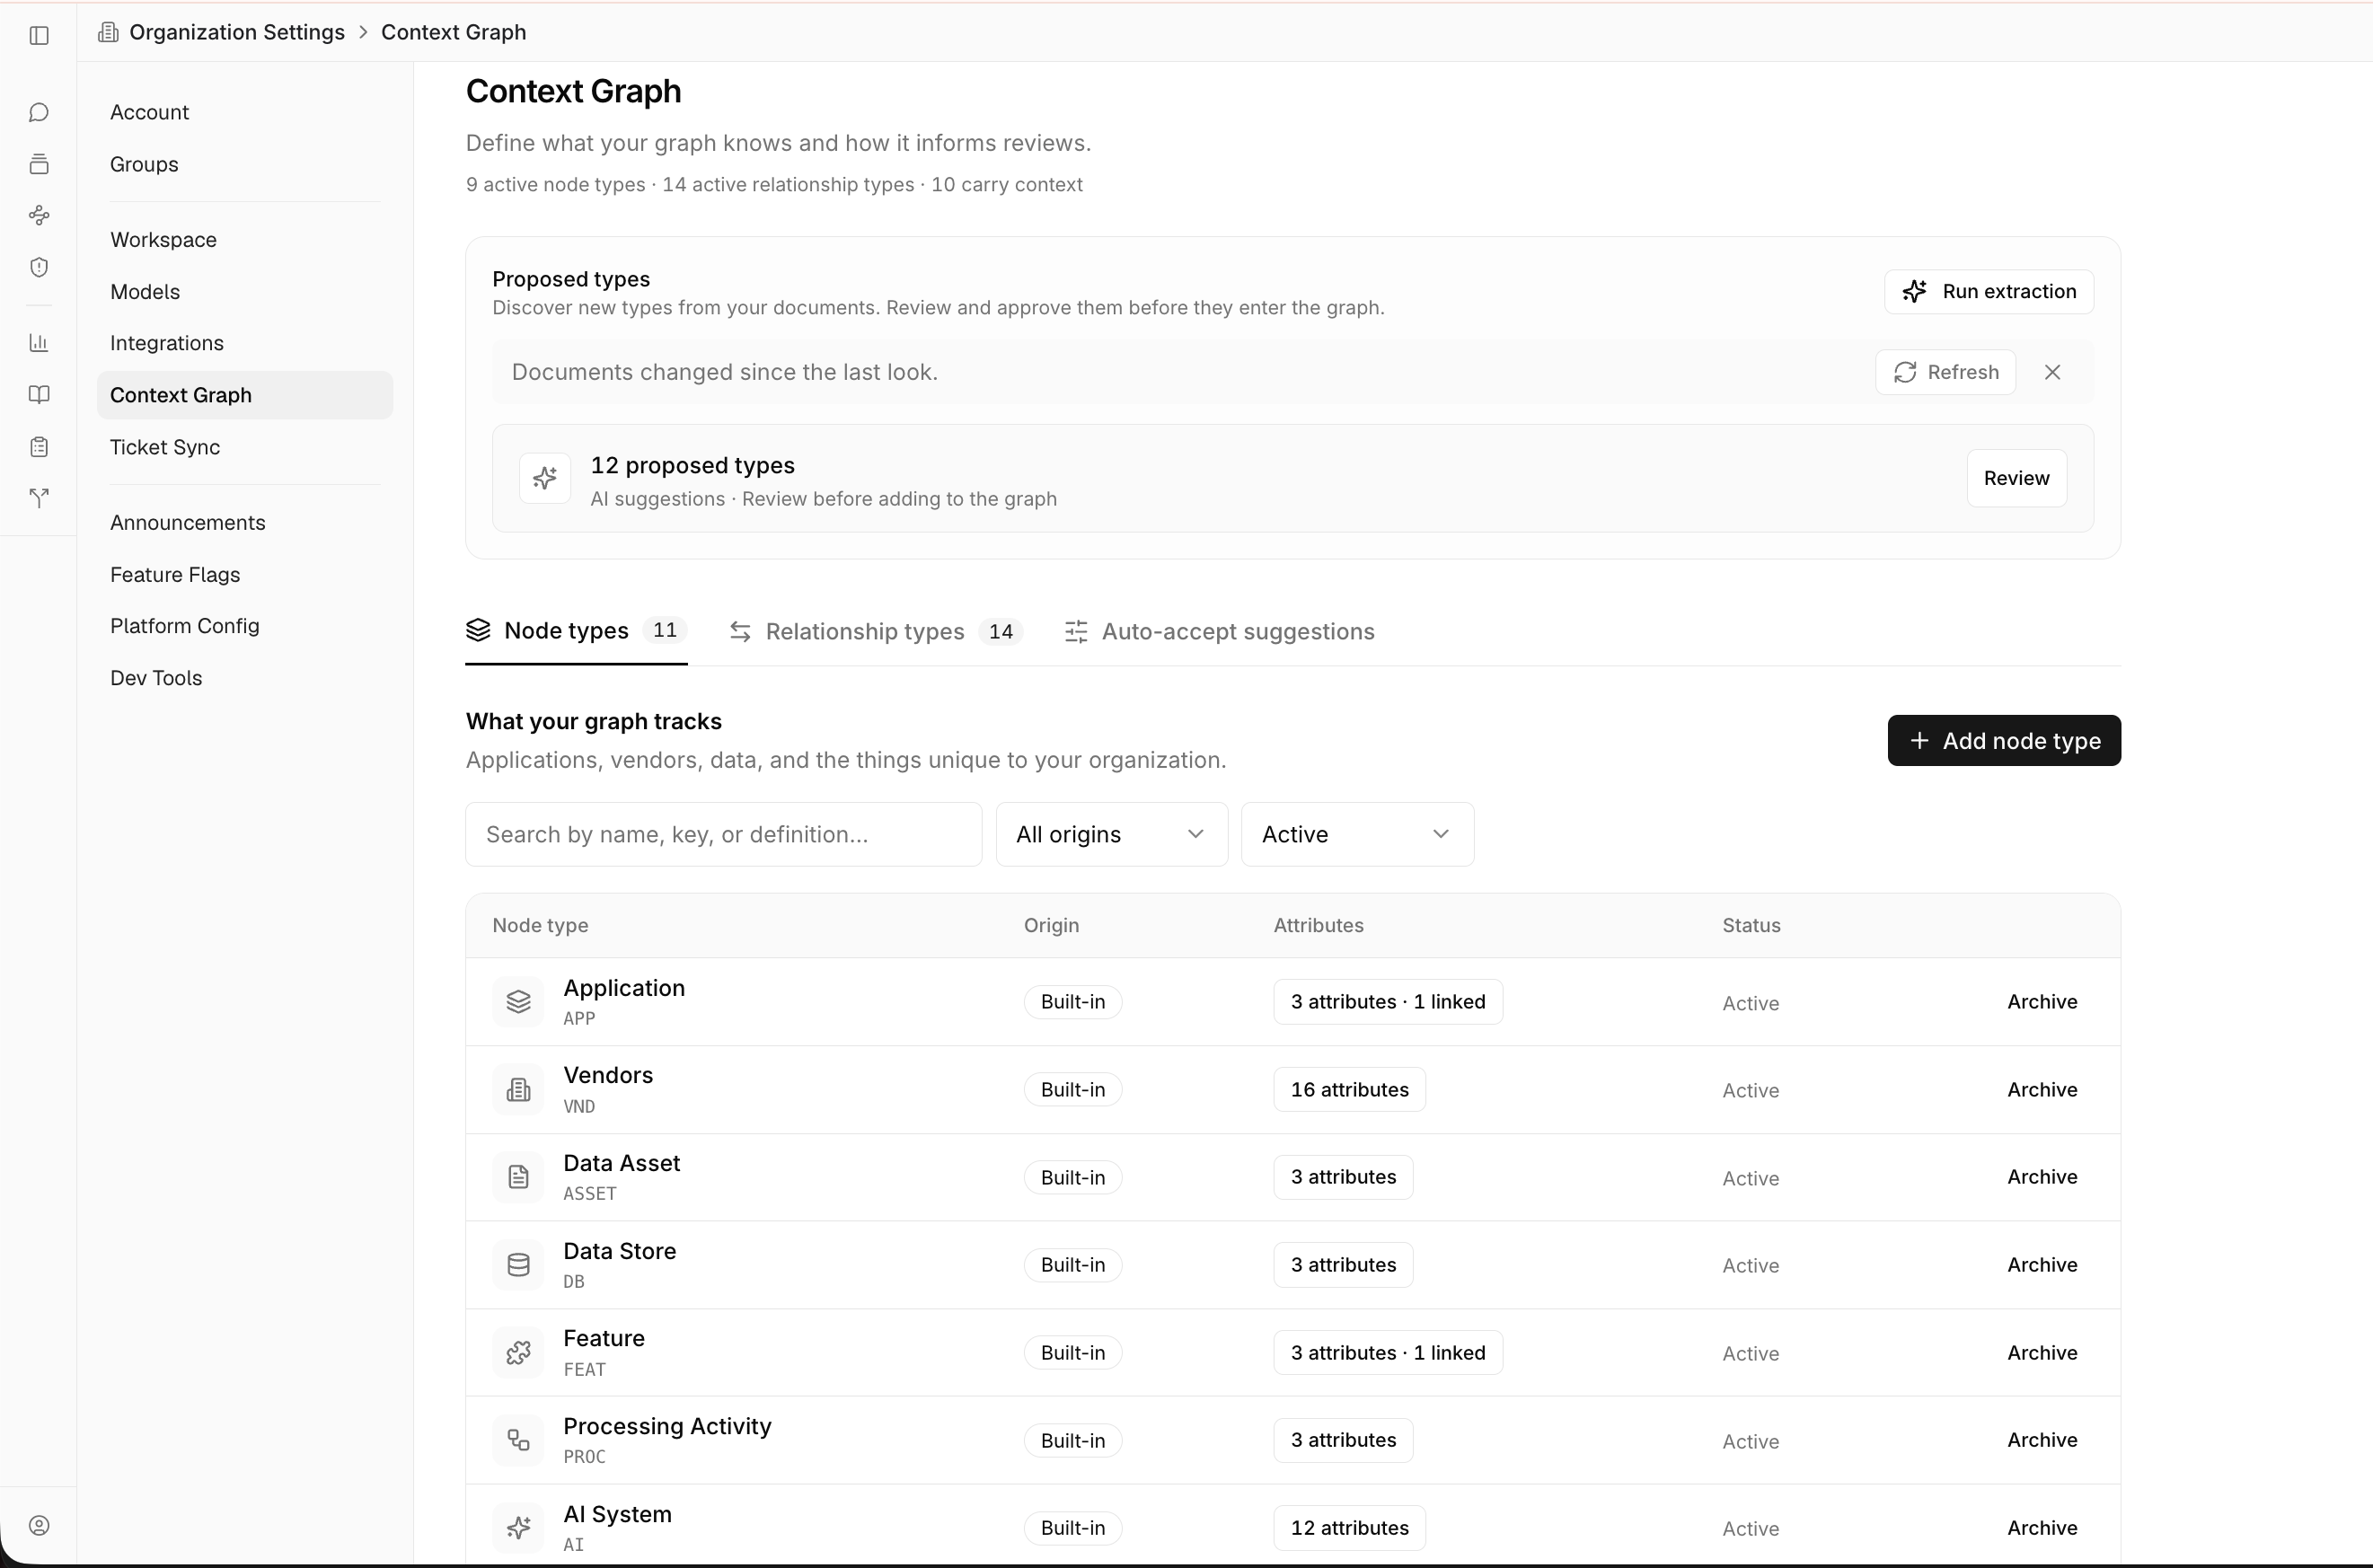The image size is (2373, 1568).
Task: Switch to Auto-accept suggestions tab
Action: [1220, 631]
